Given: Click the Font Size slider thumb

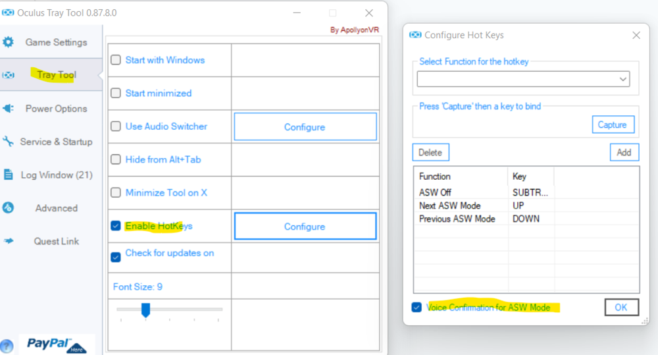Looking at the screenshot, I should [x=145, y=310].
